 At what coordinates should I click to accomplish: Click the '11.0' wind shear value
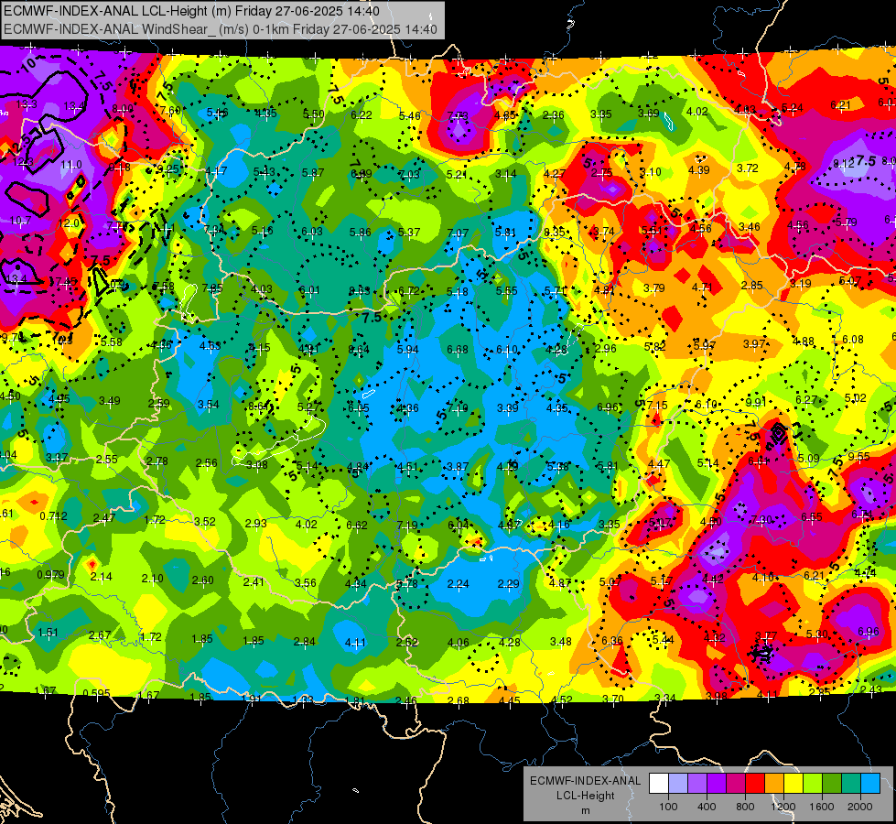coord(71,165)
